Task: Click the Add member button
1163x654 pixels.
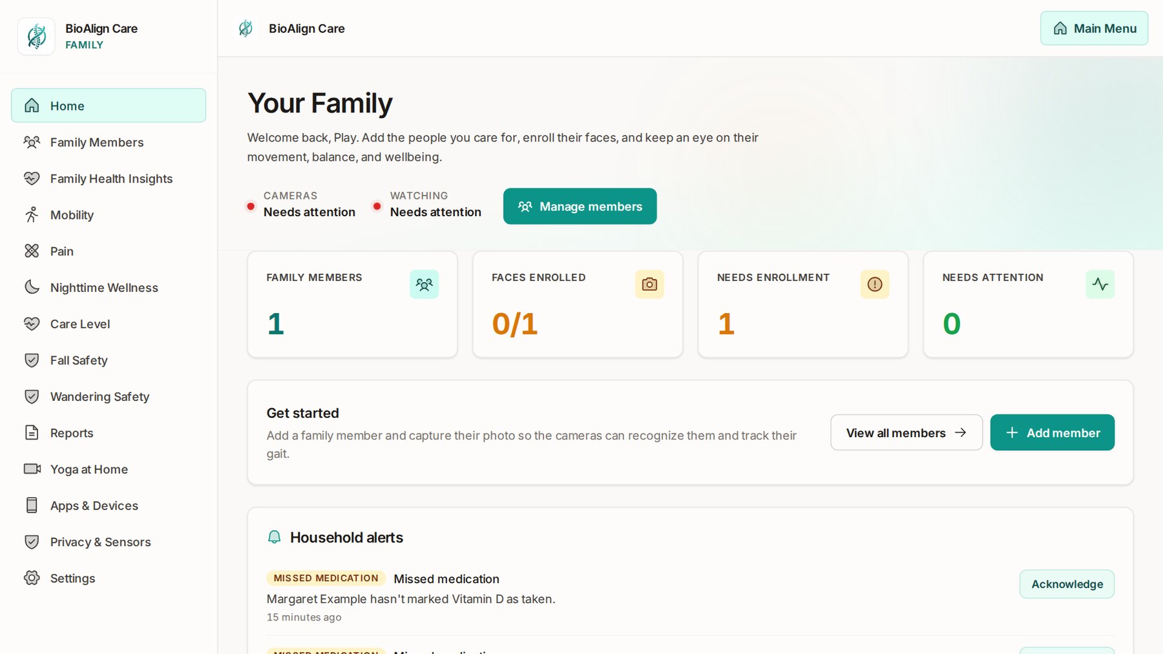Action: click(x=1052, y=433)
